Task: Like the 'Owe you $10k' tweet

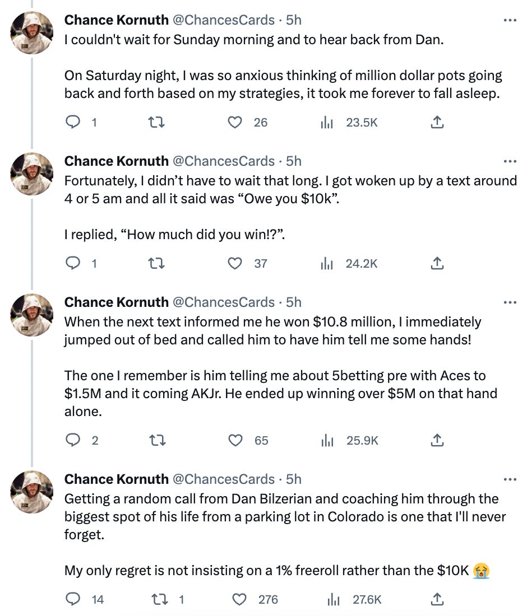Action: tap(235, 263)
